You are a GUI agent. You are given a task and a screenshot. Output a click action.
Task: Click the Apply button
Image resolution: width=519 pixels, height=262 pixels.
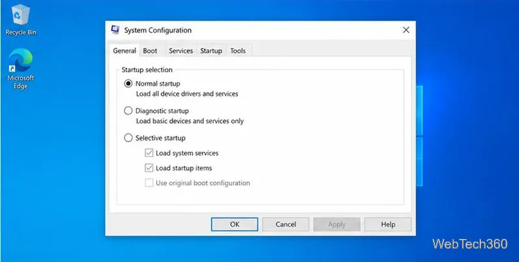coord(337,224)
